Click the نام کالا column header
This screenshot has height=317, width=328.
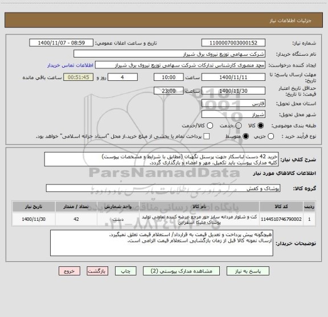point(199,207)
